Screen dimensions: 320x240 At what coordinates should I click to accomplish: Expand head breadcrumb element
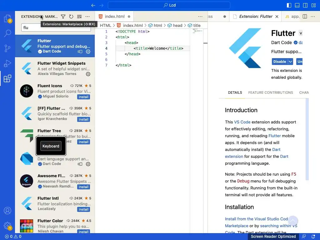175,26
